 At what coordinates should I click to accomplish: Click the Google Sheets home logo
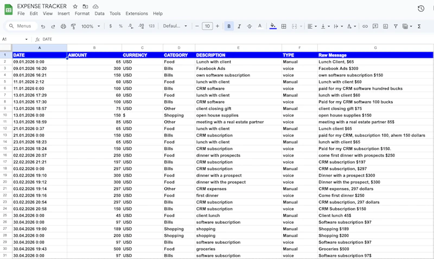click(9, 10)
